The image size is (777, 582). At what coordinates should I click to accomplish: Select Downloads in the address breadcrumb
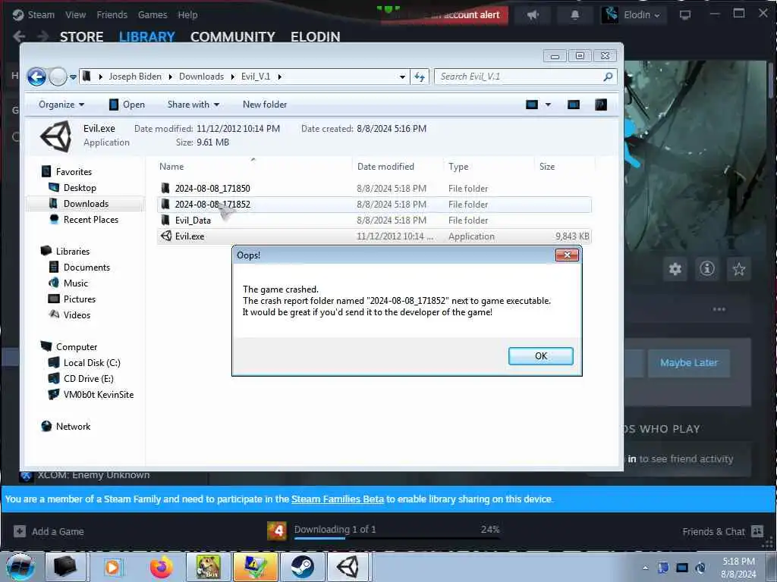[x=201, y=77]
